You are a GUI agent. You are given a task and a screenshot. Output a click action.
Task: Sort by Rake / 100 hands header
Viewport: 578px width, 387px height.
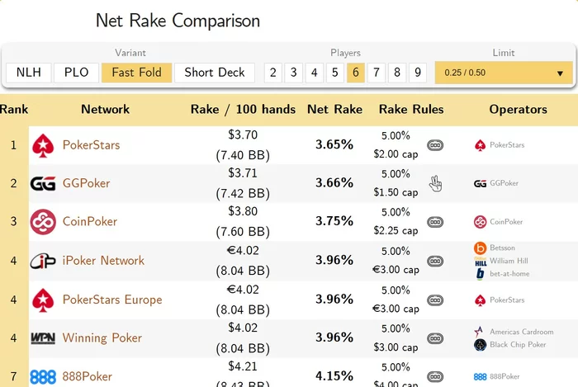(x=243, y=109)
